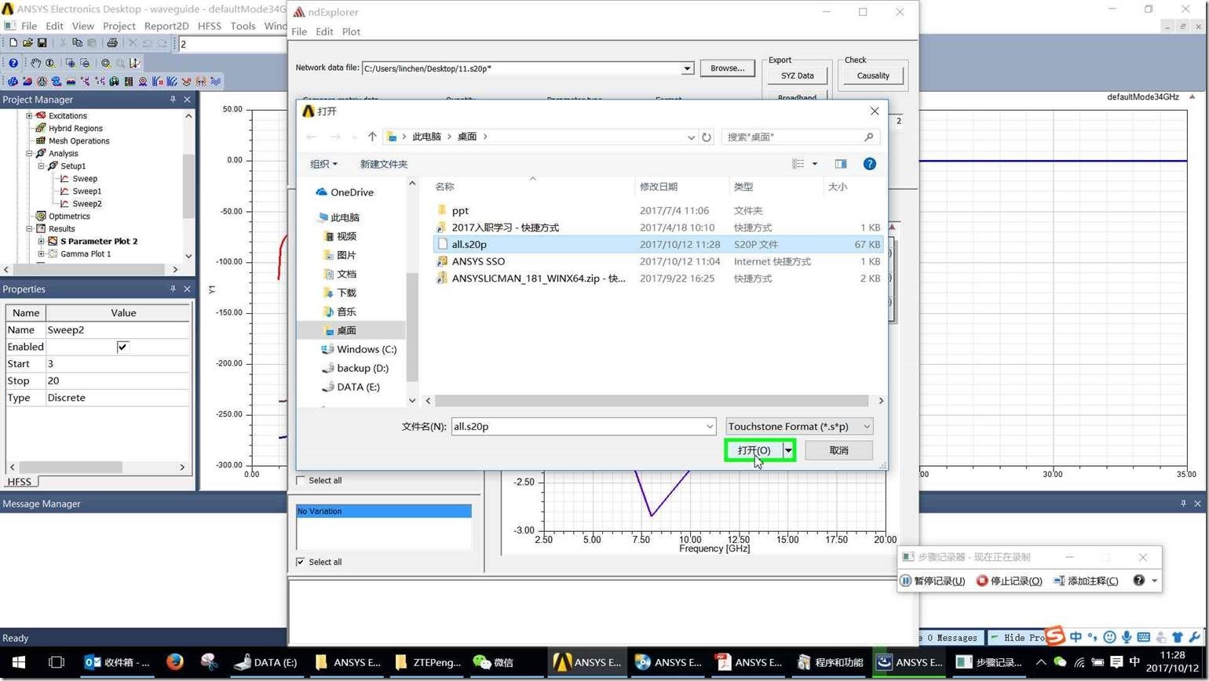Viewport: 1209px width, 681px height.
Task: Select the Pan hand tool in ANSYS toolbar
Action: [35, 63]
